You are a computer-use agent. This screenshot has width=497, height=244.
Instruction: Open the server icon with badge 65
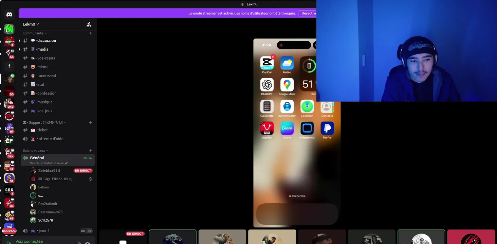pyautogui.click(x=9, y=54)
